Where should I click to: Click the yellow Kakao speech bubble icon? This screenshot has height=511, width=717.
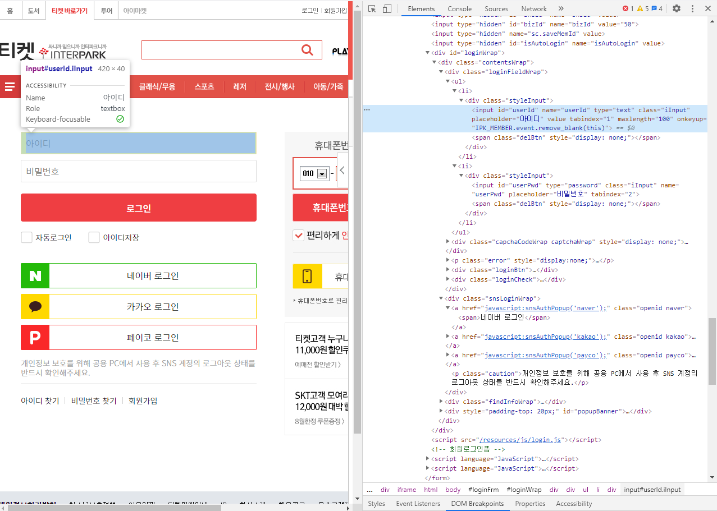[x=35, y=307]
